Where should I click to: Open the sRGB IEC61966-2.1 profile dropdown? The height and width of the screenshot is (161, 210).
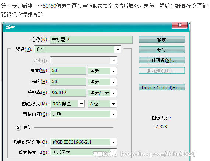click(x=84, y=142)
